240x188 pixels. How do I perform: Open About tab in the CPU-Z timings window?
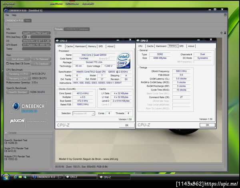[191, 46]
